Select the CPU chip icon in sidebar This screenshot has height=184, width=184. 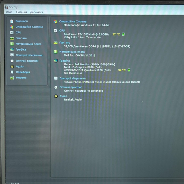point(12,33)
